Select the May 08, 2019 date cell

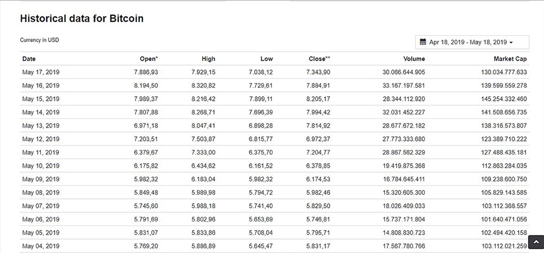[x=41, y=192]
